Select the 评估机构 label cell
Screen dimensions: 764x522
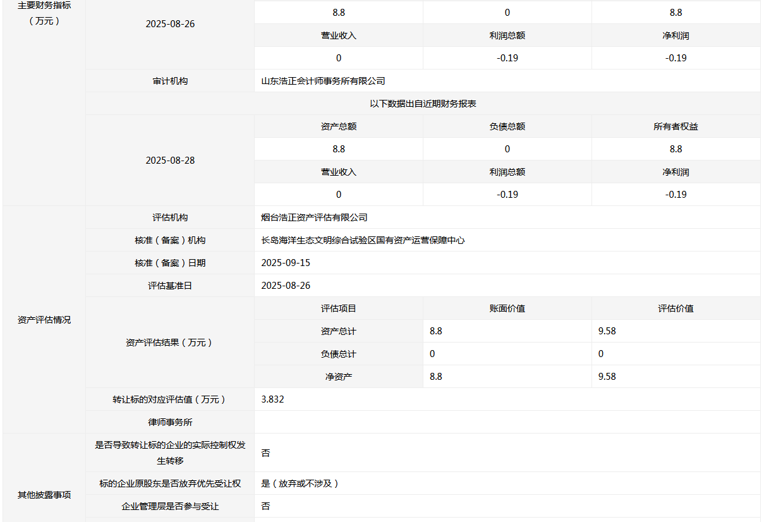(x=170, y=217)
